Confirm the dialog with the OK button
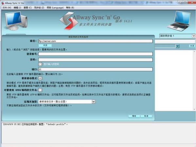 134,116
